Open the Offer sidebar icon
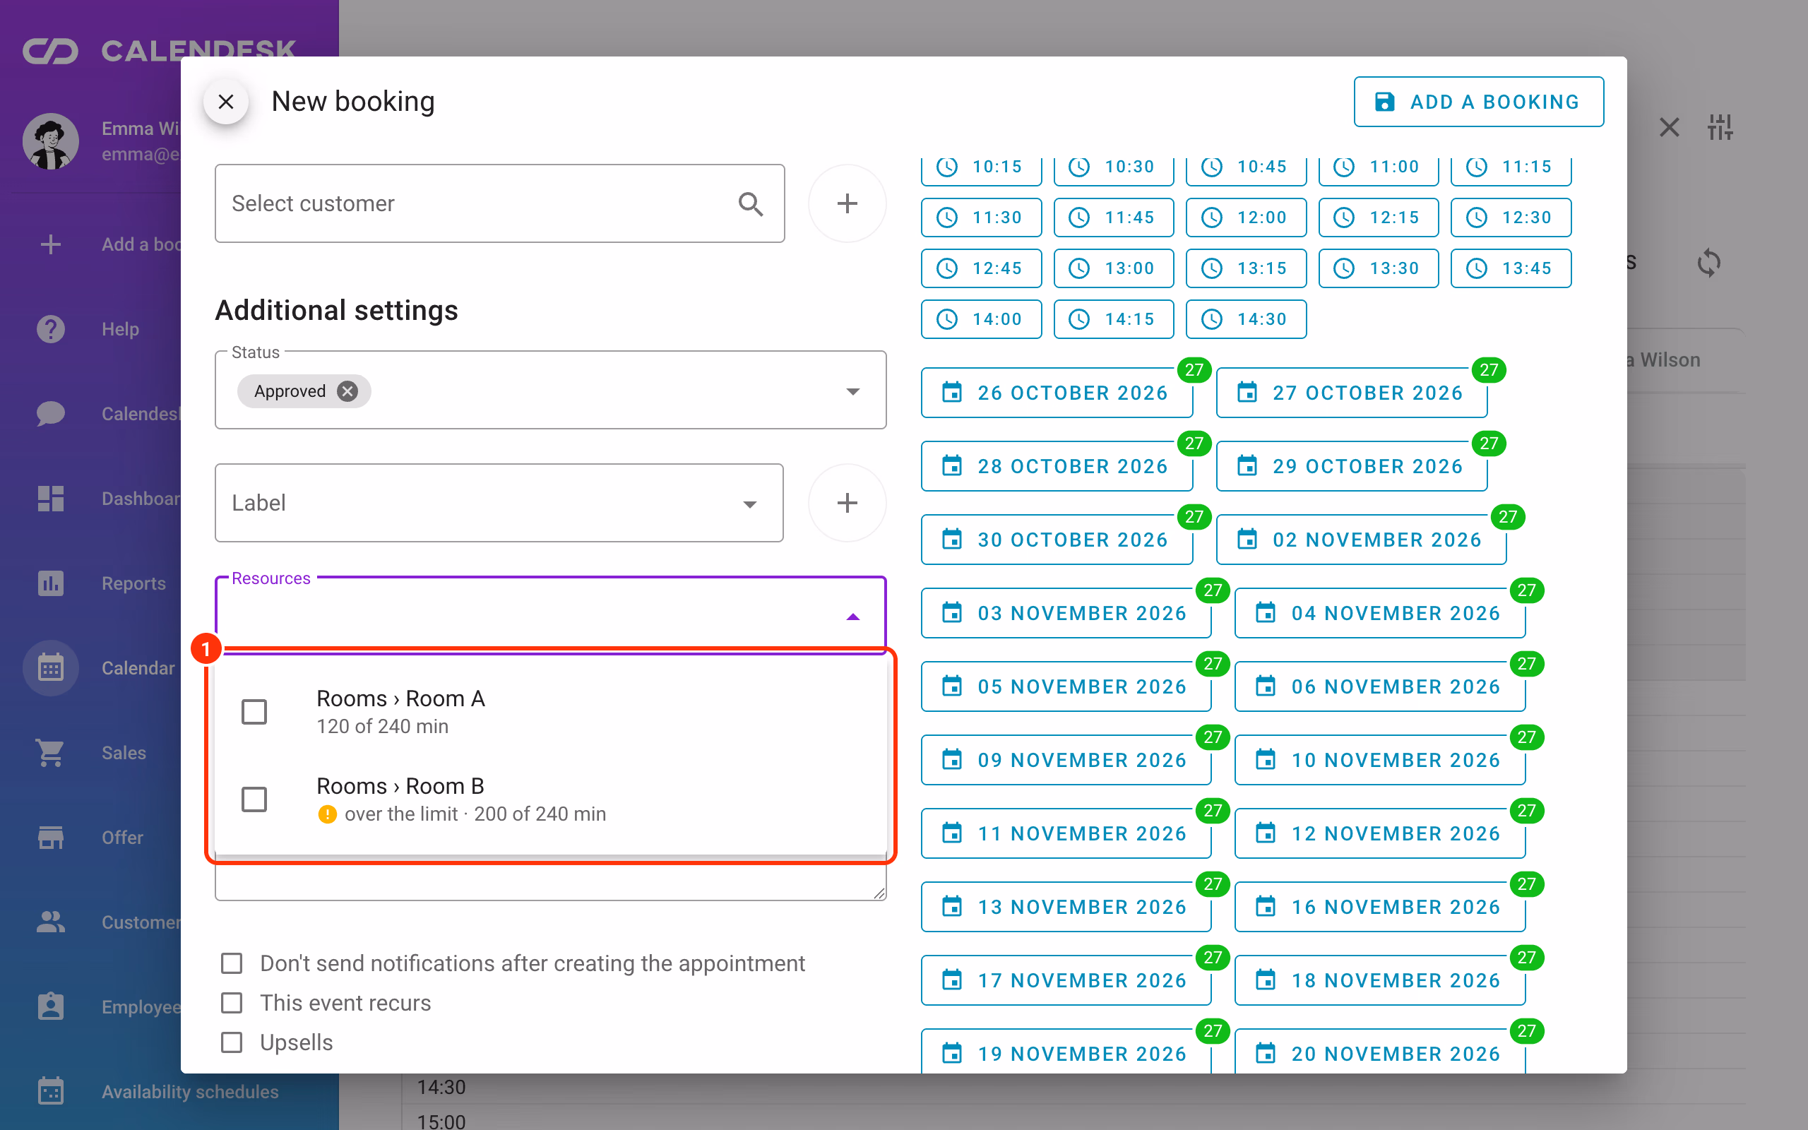Screen dimensions: 1808x1130 click(x=51, y=837)
